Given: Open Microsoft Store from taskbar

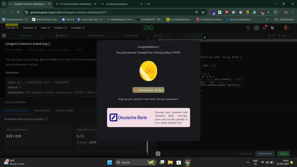Looking at the screenshot, I should pyautogui.click(x=179, y=163).
